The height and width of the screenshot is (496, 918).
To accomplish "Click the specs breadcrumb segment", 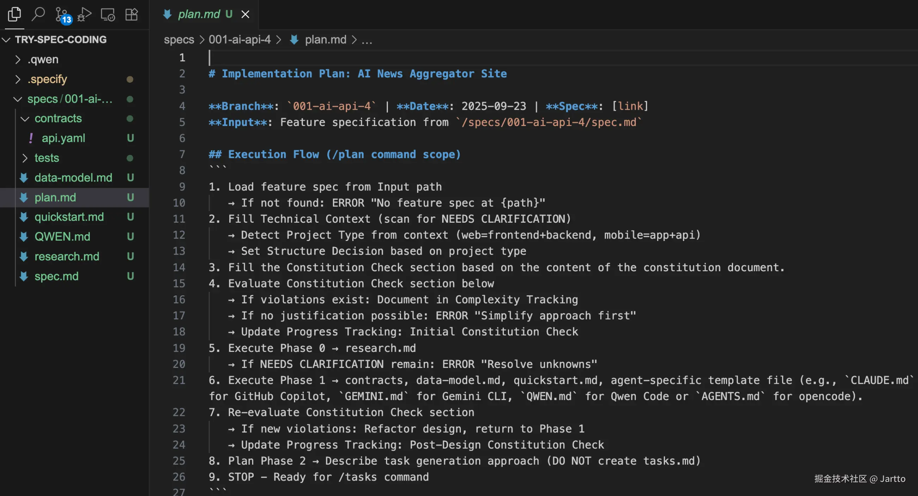I will coord(179,39).
